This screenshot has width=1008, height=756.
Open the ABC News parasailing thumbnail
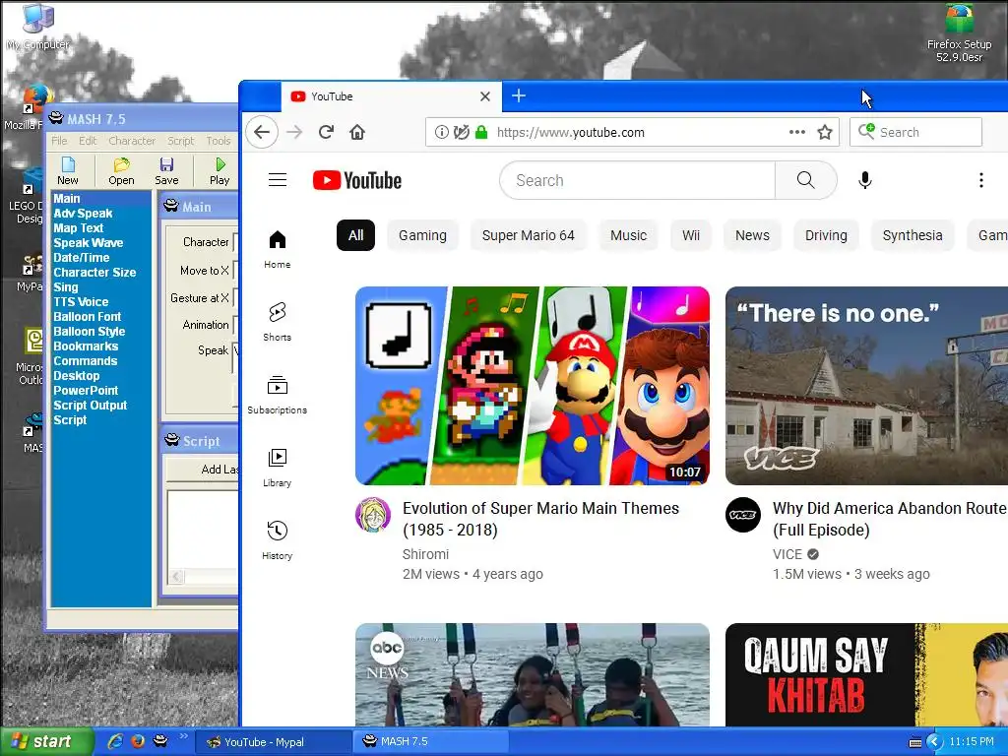click(x=533, y=675)
